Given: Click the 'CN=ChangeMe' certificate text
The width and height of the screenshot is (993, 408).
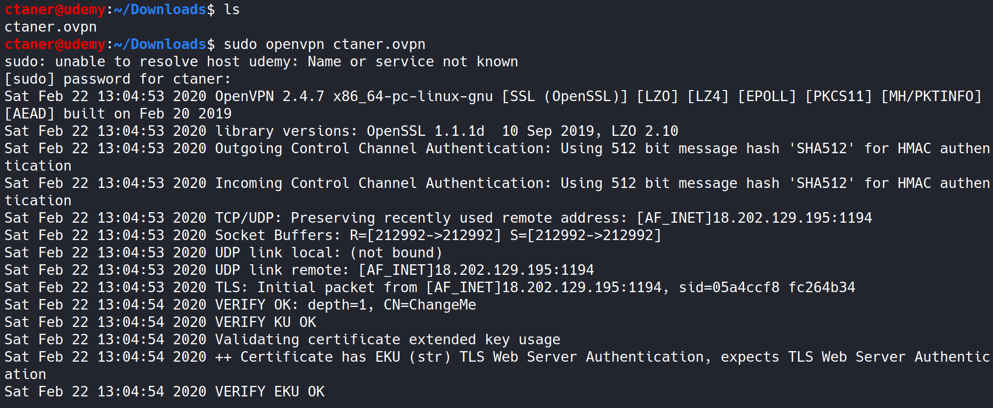Looking at the screenshot, I should tap(430, 305).
